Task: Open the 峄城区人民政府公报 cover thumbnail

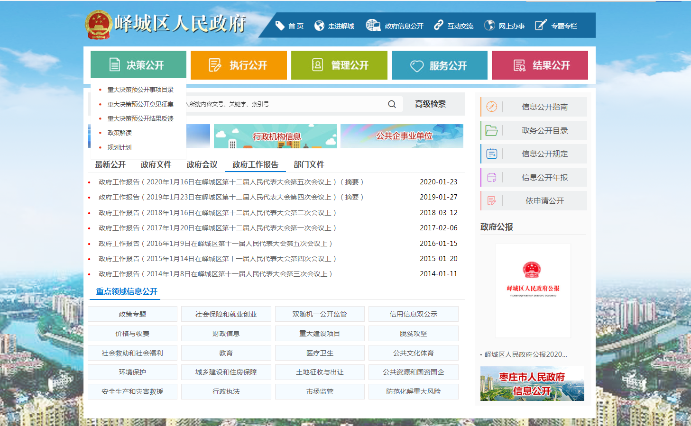Action: click(533, 290)
